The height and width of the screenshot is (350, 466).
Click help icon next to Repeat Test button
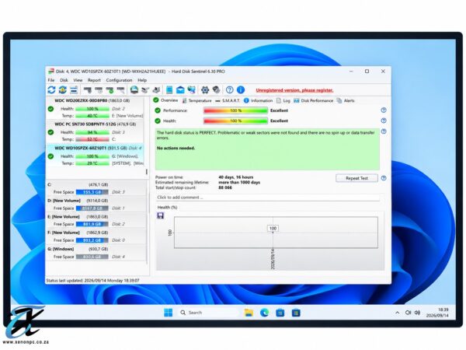pos(384,178)
